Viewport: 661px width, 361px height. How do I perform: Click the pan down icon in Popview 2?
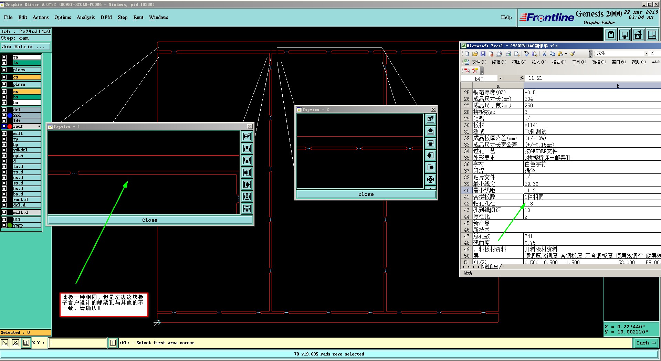click(x=430, y=143)
